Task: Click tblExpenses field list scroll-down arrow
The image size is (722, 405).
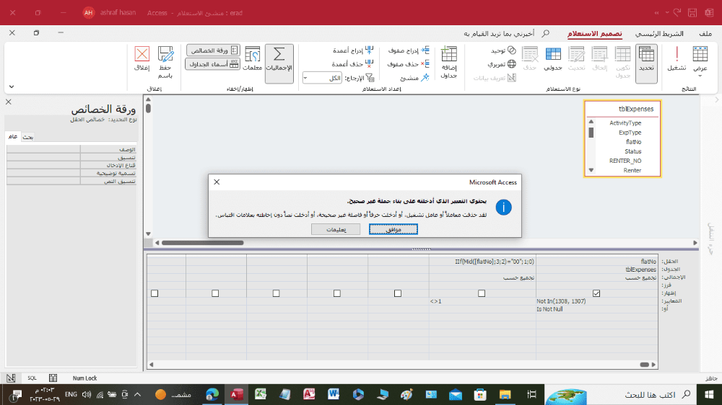Action: (x=591, y=170)
